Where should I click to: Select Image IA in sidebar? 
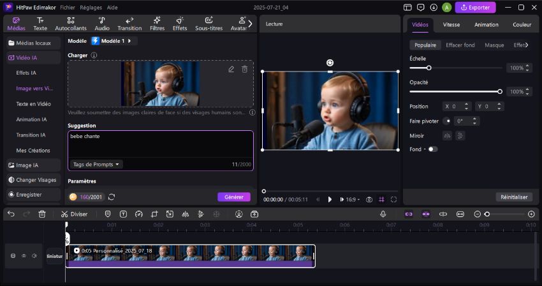tap(34, 165)
